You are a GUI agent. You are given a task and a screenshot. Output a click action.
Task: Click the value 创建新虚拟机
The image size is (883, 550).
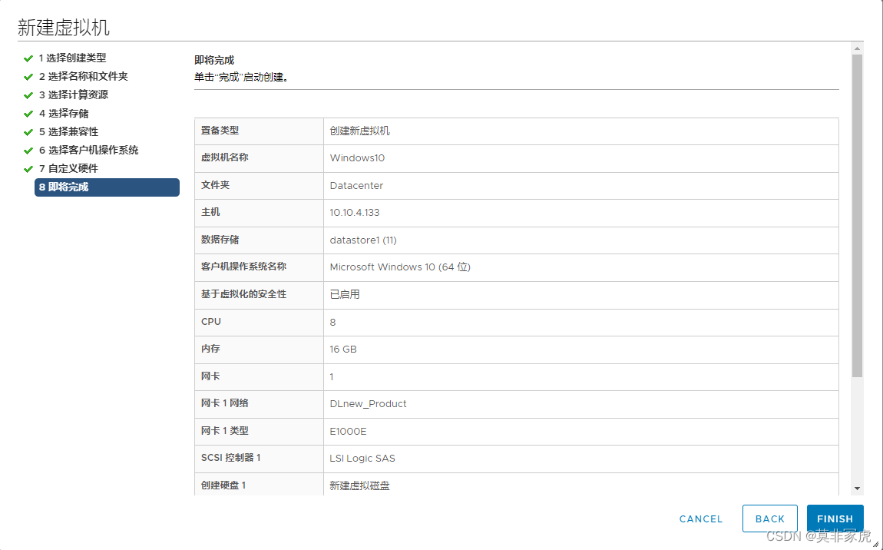360,131
